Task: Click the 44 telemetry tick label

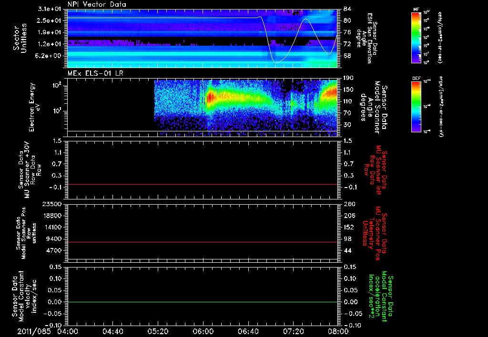Action: click(x=347, y=251)
